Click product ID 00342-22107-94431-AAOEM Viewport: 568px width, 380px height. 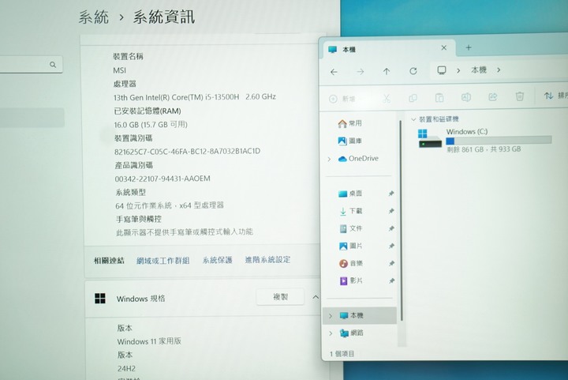pyautogui.click(x=163, y=179)
